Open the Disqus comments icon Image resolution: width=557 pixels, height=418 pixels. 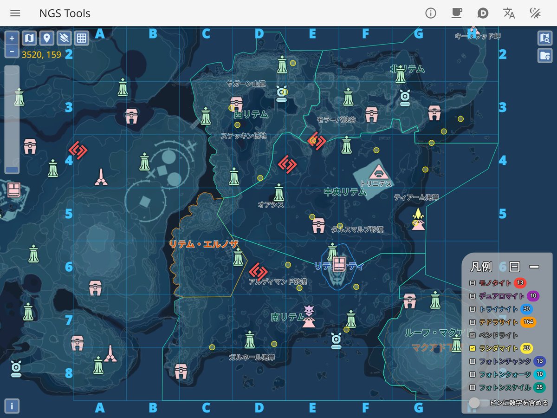click(483, 13)
